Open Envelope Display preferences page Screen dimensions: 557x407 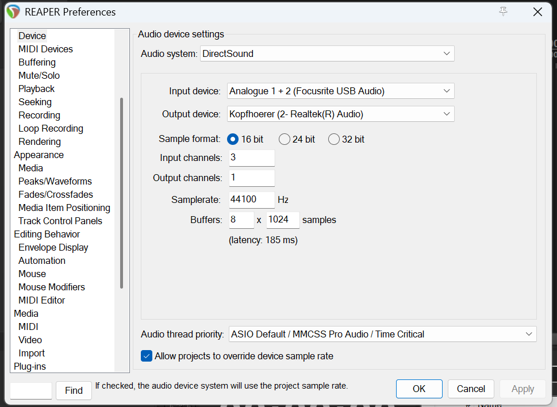tap(53, 247)
